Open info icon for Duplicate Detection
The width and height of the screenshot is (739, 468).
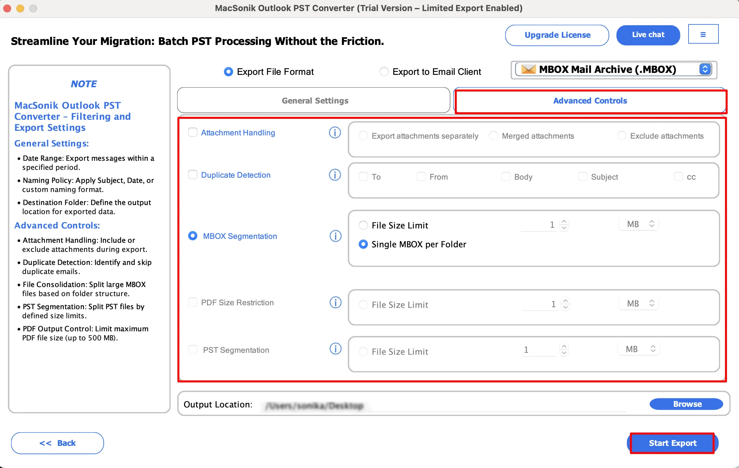tap(335, 175)
